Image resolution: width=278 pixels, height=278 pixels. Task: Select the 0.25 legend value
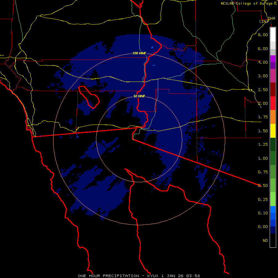[263, 200]
